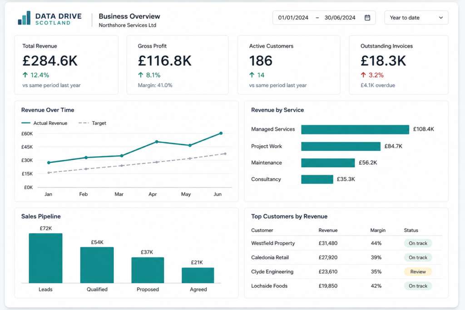Viewport: 465px width, 310px height.
Task: Click On track badge for Westfield Property
Action: click(x=418, y=243)
